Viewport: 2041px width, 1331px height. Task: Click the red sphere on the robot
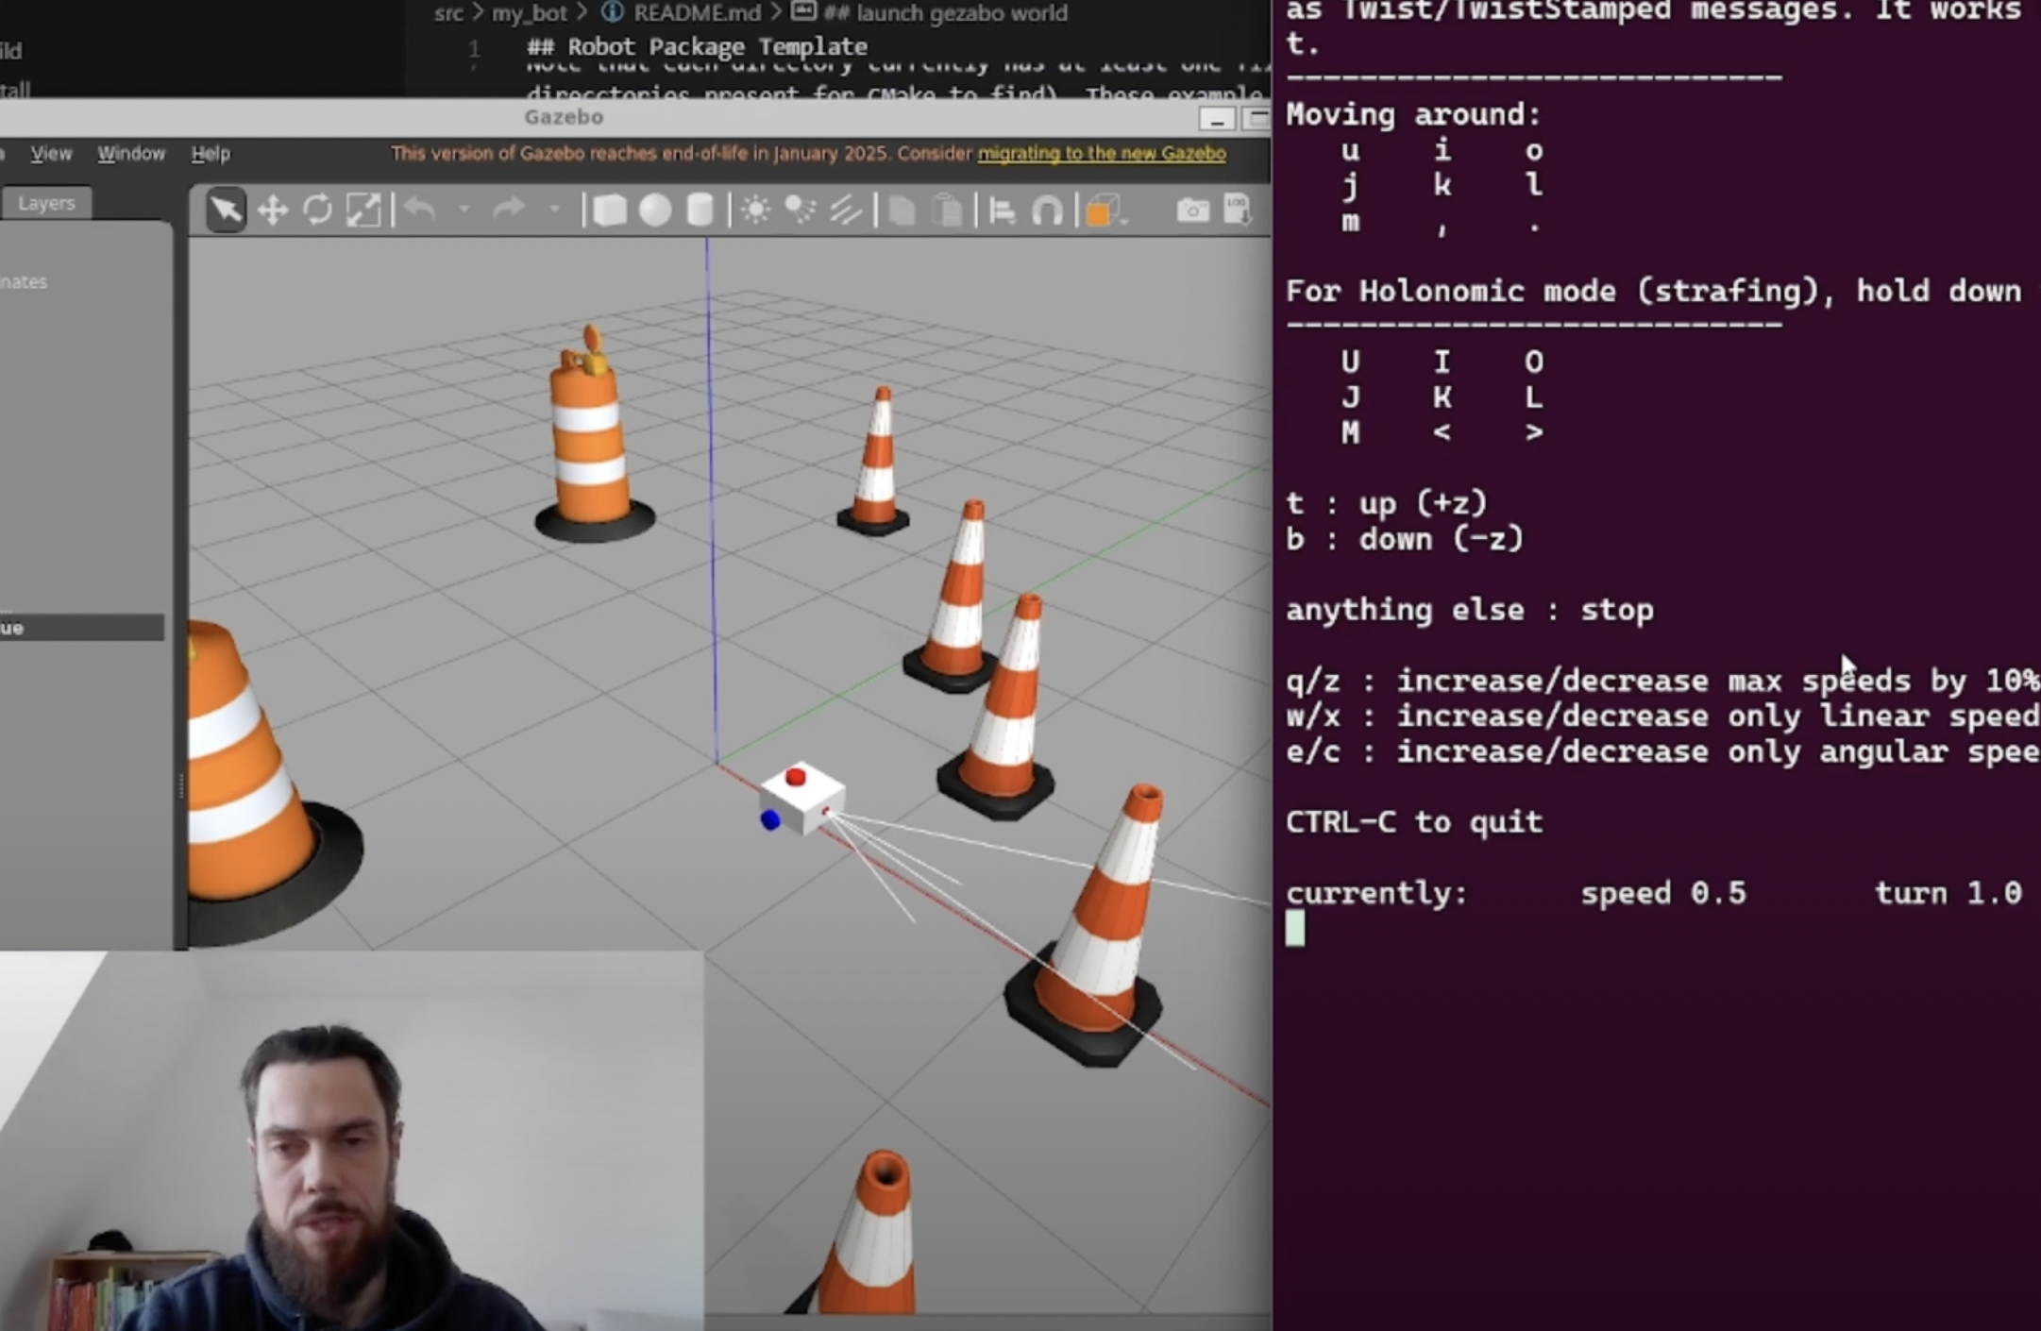[x=795, y=776]
